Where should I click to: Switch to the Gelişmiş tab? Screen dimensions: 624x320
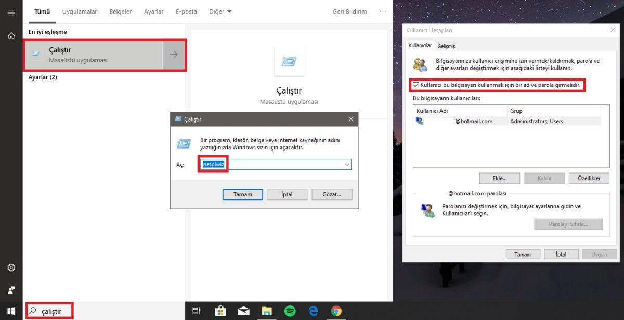tap(446, 45)
